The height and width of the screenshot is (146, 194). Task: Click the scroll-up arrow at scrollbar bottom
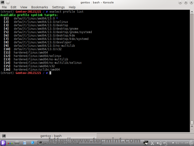tap(192, 127)
